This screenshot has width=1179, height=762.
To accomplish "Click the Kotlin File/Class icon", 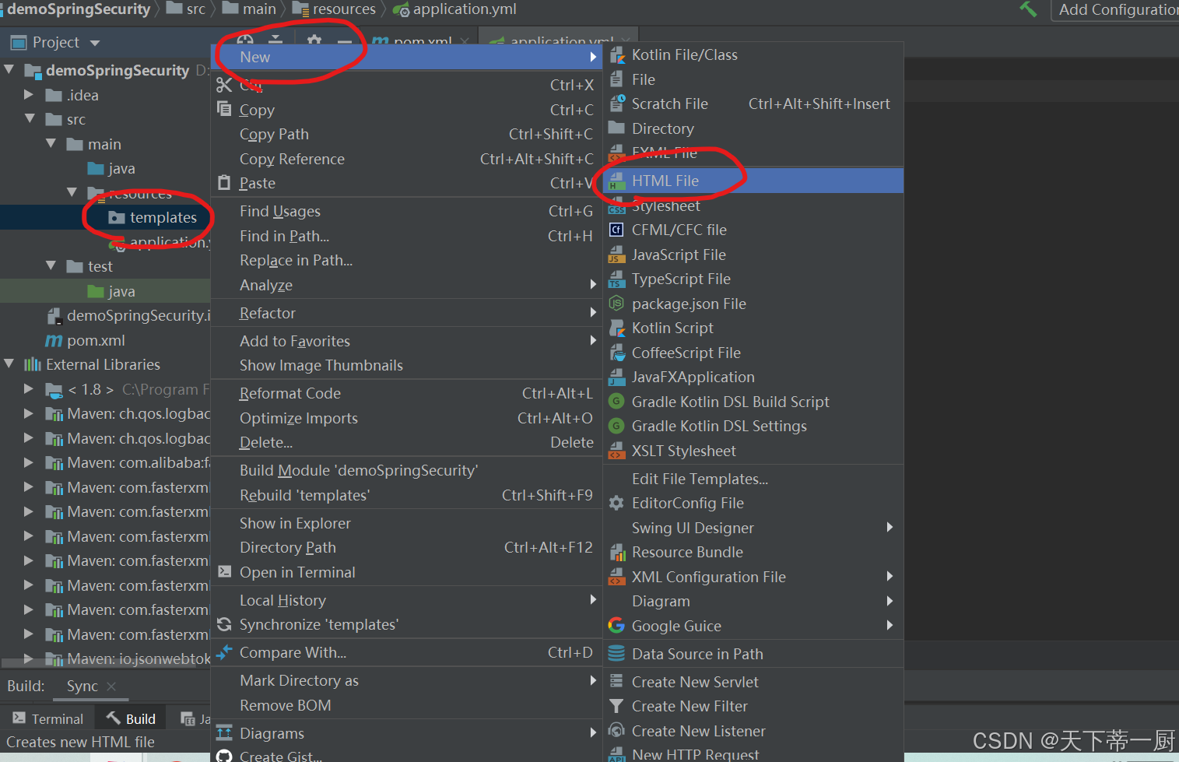I will click(617, 55).
